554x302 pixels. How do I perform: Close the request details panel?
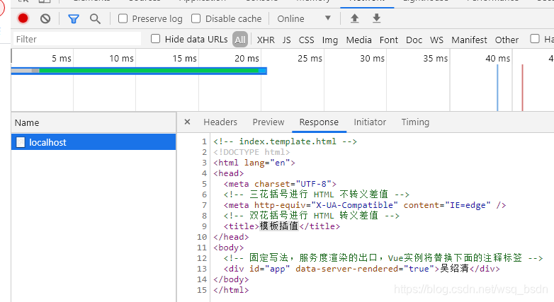pos(187,122)
